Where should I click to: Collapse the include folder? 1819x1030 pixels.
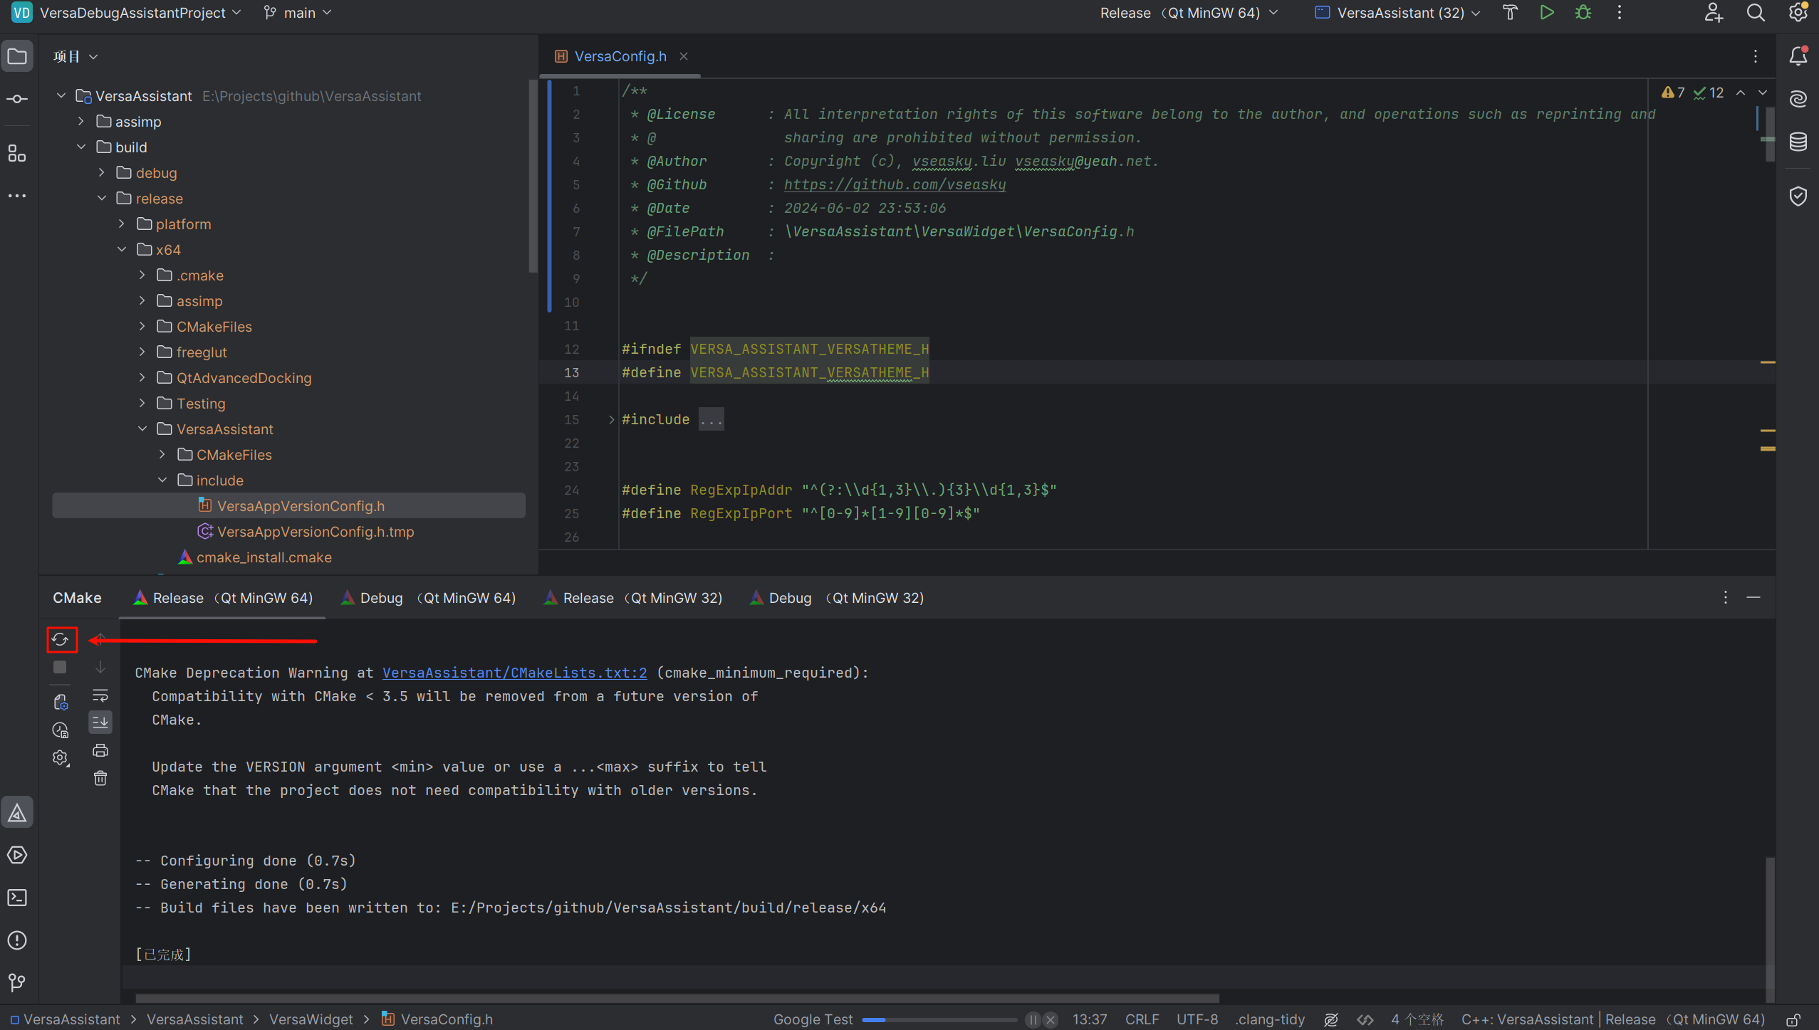(162, 480)
